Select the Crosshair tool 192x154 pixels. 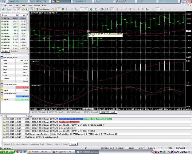(x=112, y=9)
